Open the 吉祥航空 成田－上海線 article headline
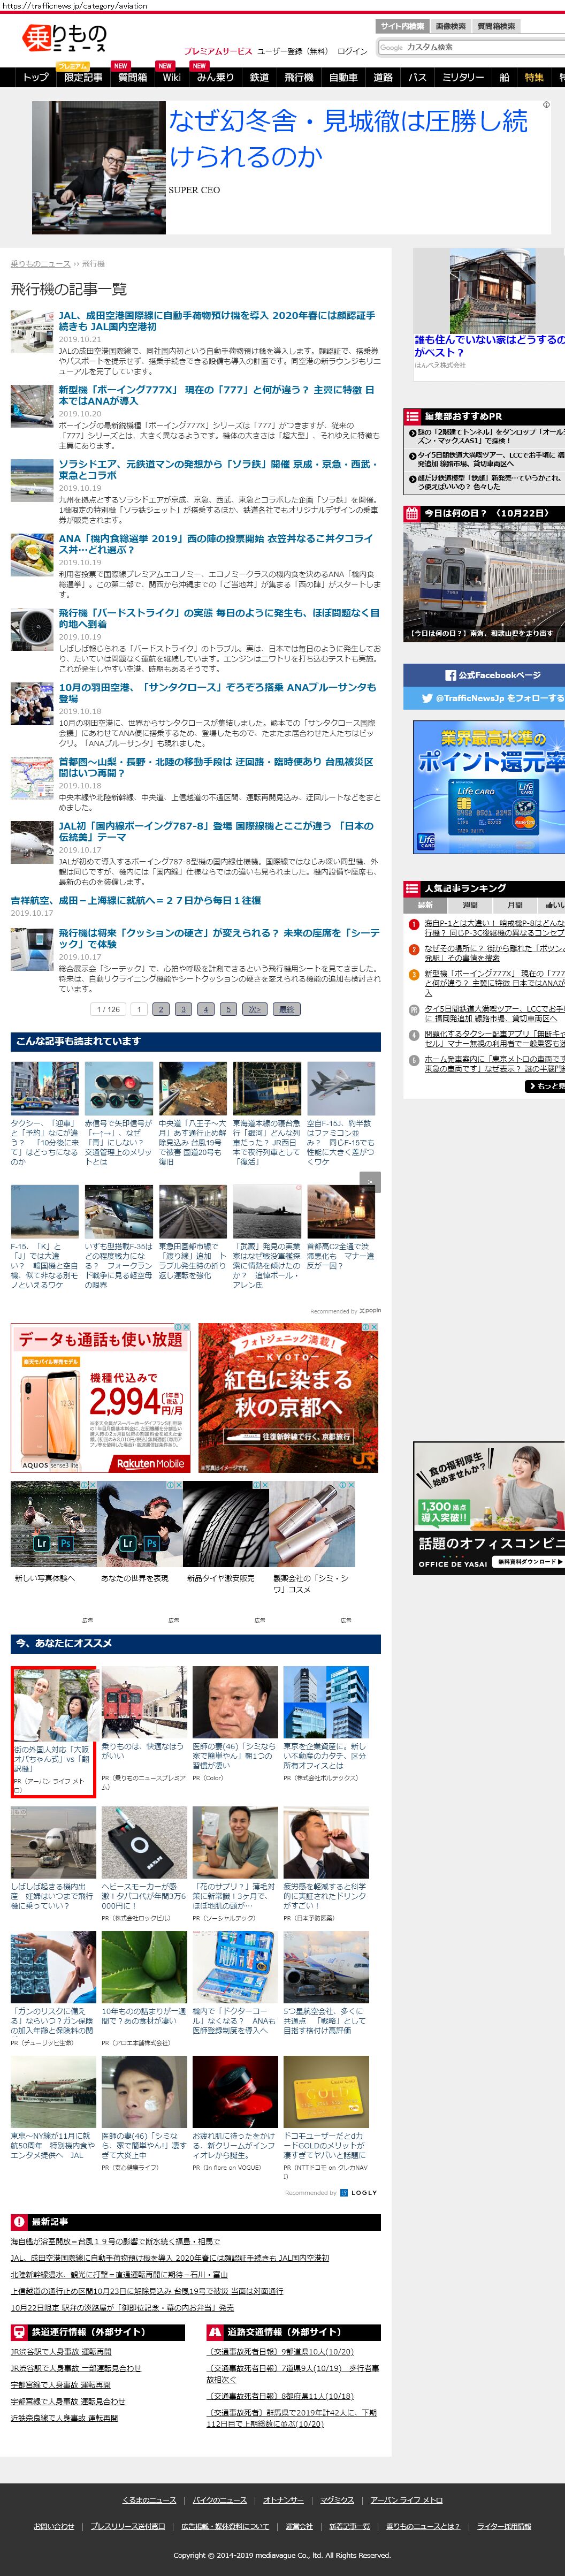Image resolution: width=565 pixels, height=2576 pixels. tap(136, 900)
